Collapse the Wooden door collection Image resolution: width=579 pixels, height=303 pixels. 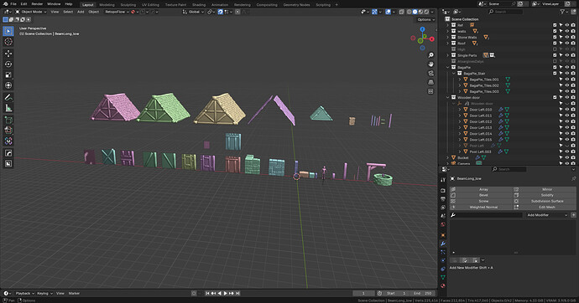point(448,98)
